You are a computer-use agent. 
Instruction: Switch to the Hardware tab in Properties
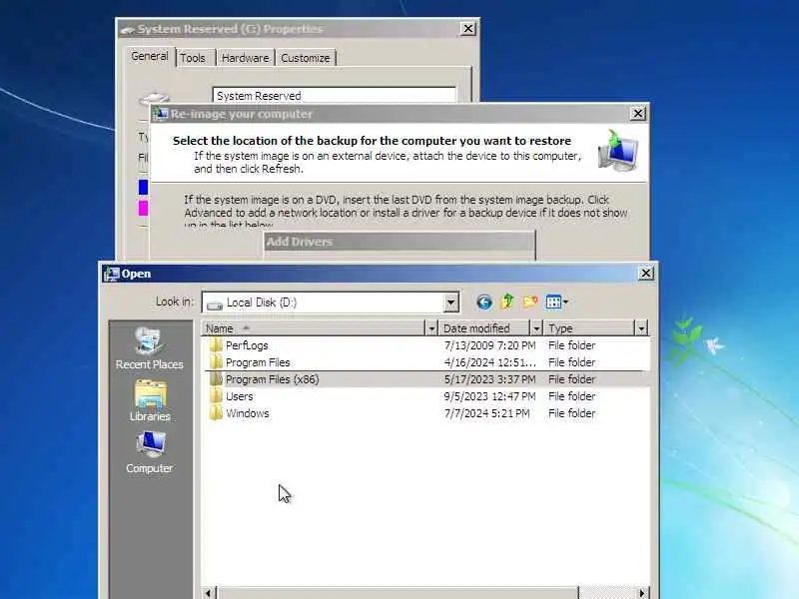click(x=245, y=58)
